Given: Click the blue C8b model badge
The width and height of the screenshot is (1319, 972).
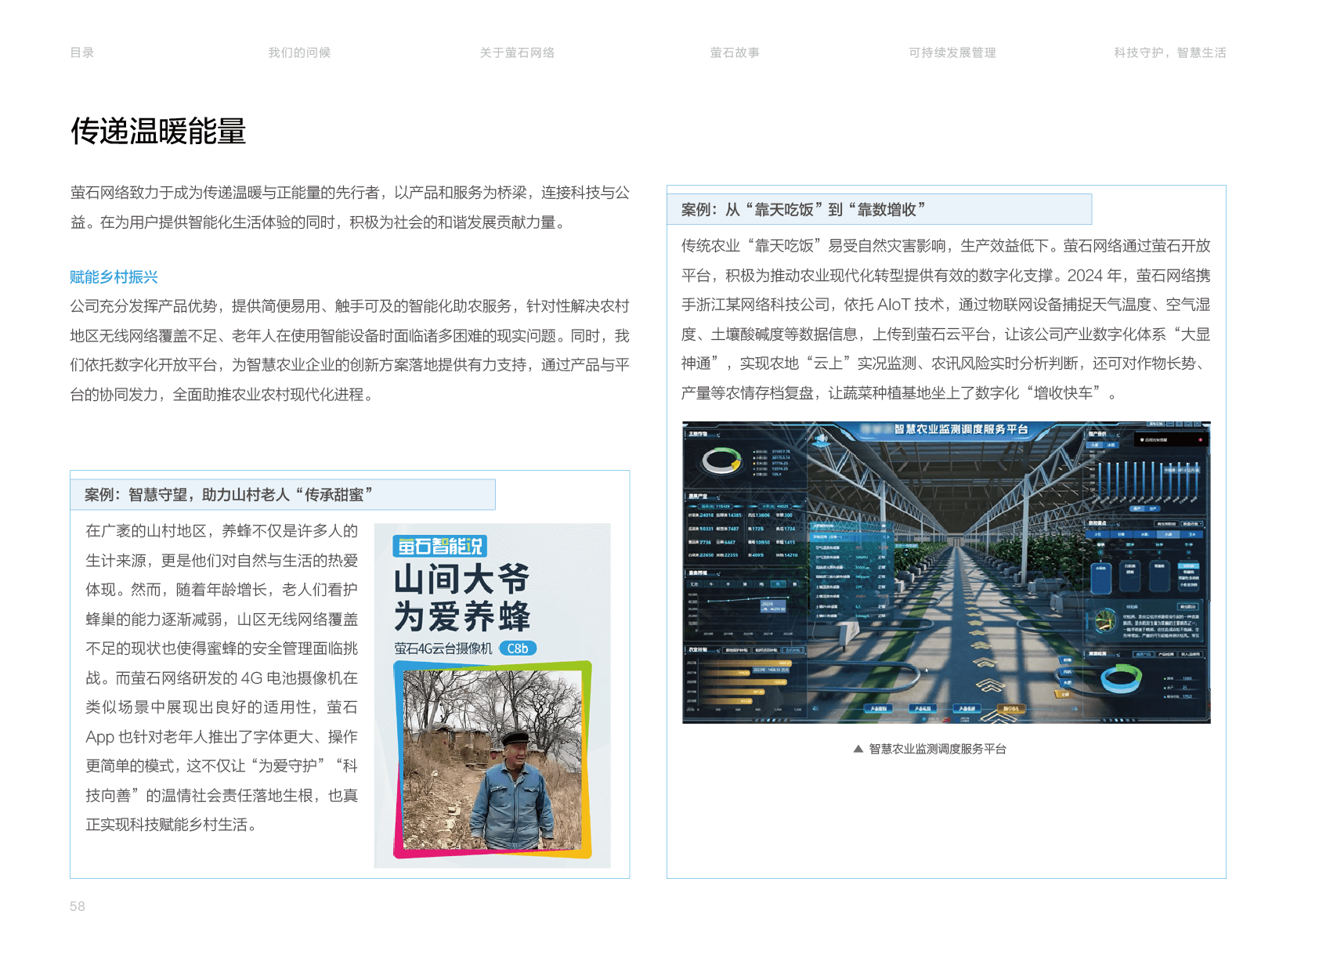Looking at the screenshot, I should (x=518, y=649).
